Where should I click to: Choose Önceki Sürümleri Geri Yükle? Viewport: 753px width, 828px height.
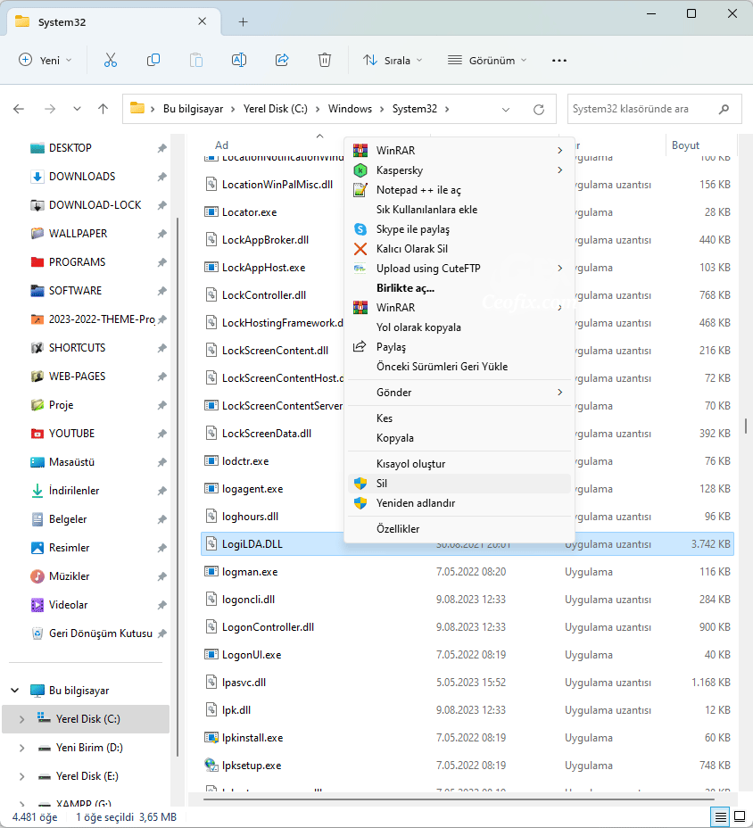pos(459,367)
